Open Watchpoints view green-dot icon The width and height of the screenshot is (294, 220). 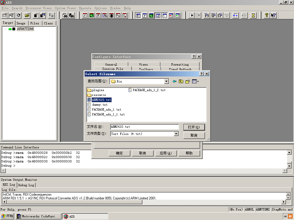(x=178, y=15)
